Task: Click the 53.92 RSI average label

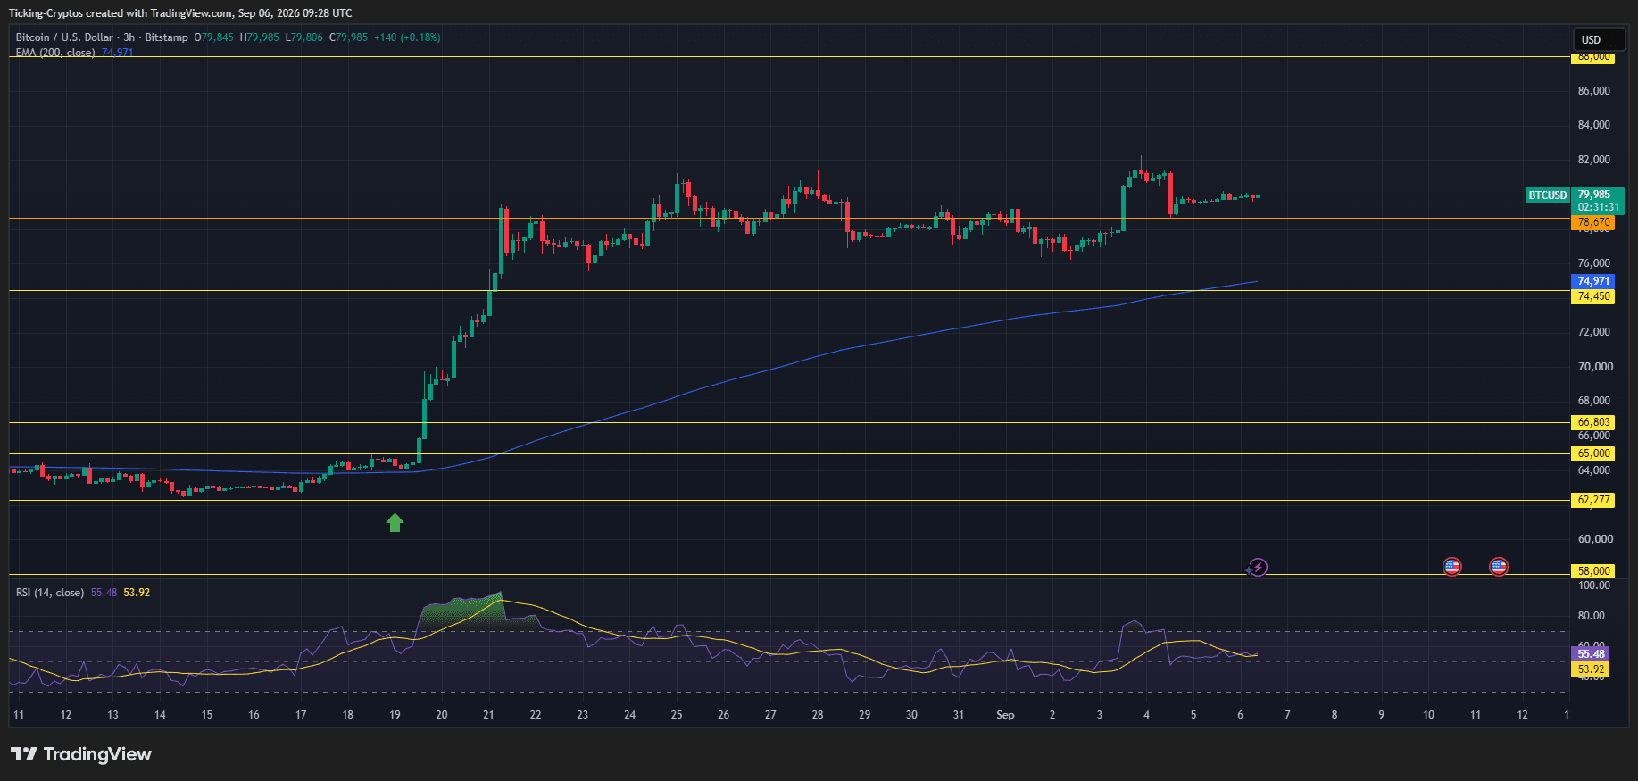Action: click(x=1591, y=669)
